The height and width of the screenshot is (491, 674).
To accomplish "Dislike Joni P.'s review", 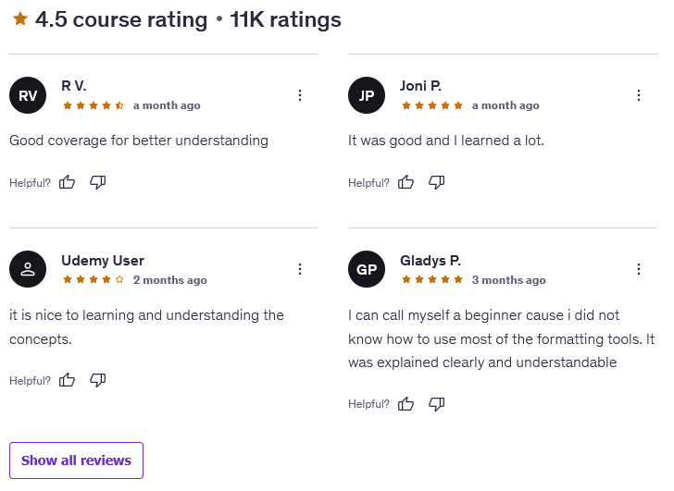I will pos(437,182).
